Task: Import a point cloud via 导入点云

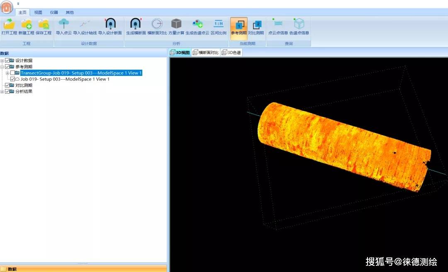Action: [x=64, y=24]
